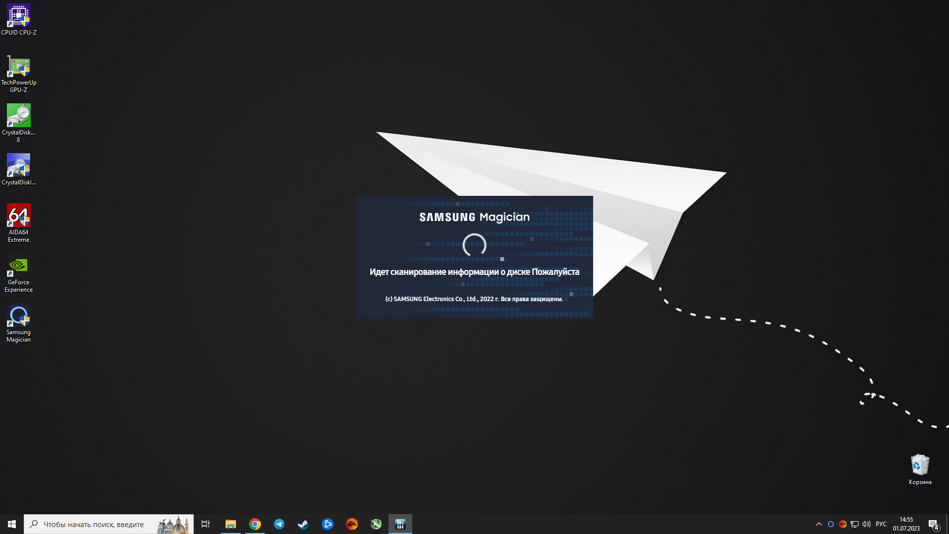This screenshot has height=534, width=949.
Task: Open Telegram from the taskbar
Action: click(279, 524)
